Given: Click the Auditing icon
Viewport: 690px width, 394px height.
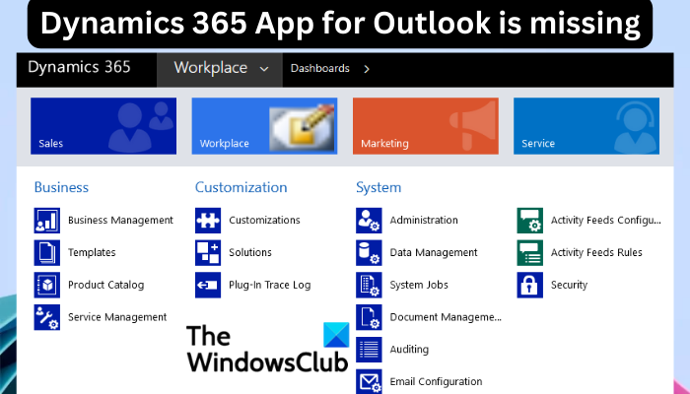Looking at the screenshot, I should 369,350.
